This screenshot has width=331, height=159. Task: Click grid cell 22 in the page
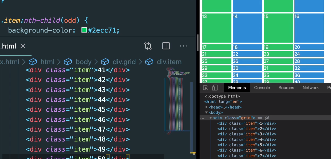[247, 54]
